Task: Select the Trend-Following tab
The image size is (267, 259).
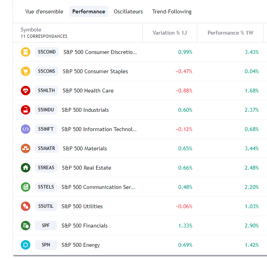Action: click(172, 11)
